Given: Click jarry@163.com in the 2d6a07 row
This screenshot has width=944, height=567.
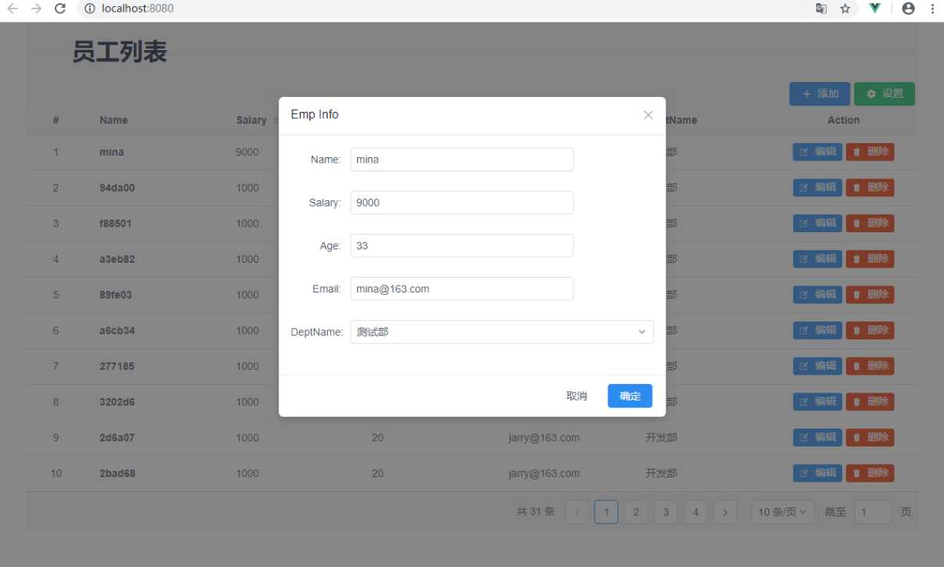Looking at the screenshot, I should pyautogui.click(x=544, y=438).
